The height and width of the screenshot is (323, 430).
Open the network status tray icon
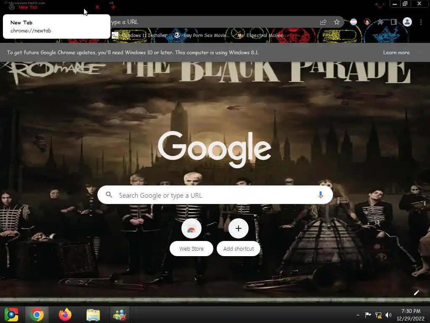[378, 315]
